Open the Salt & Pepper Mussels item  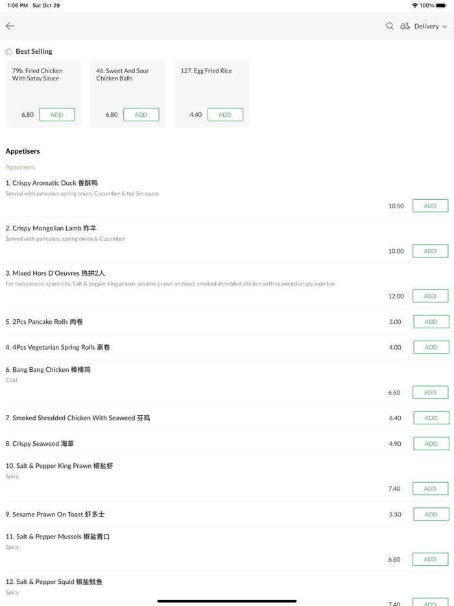point(58,537)
